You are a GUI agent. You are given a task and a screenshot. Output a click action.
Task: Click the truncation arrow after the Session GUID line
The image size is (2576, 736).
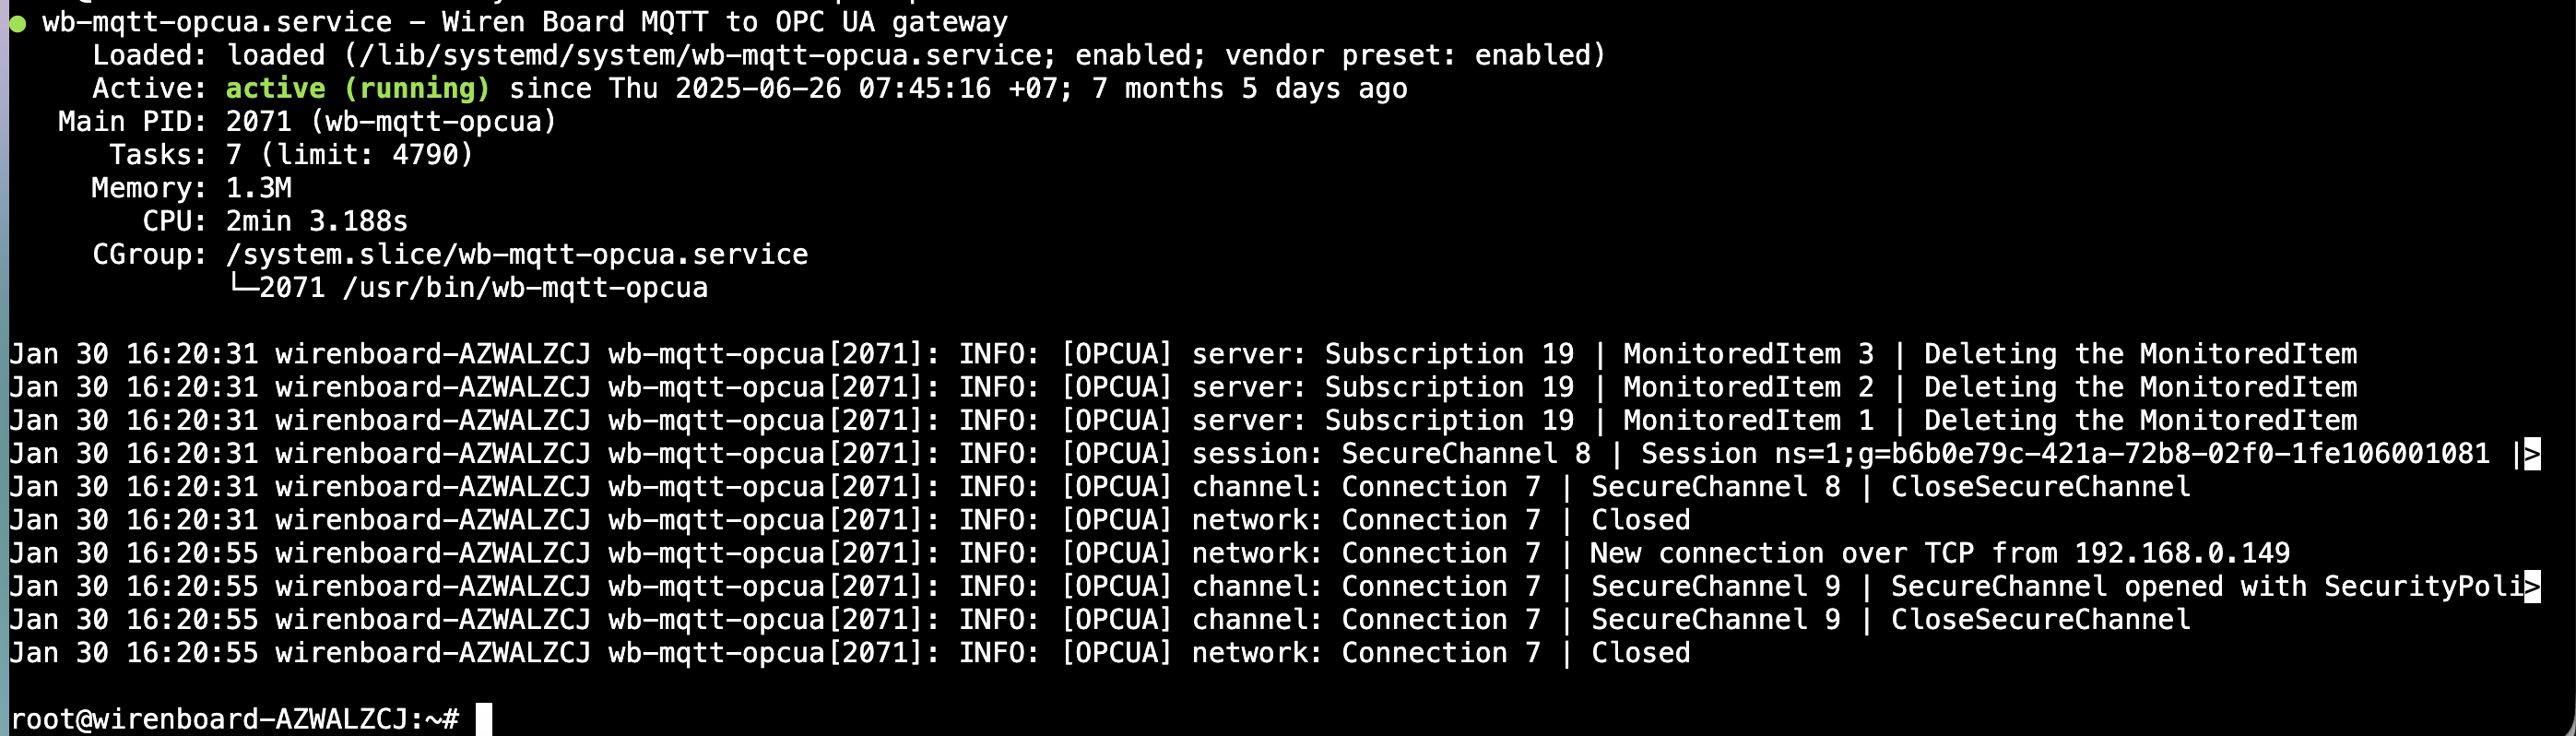click(x=2531, y=454)
